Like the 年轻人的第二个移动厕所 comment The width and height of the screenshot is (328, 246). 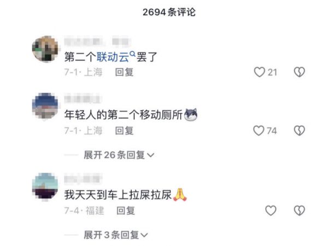click(x=259, y=131)
